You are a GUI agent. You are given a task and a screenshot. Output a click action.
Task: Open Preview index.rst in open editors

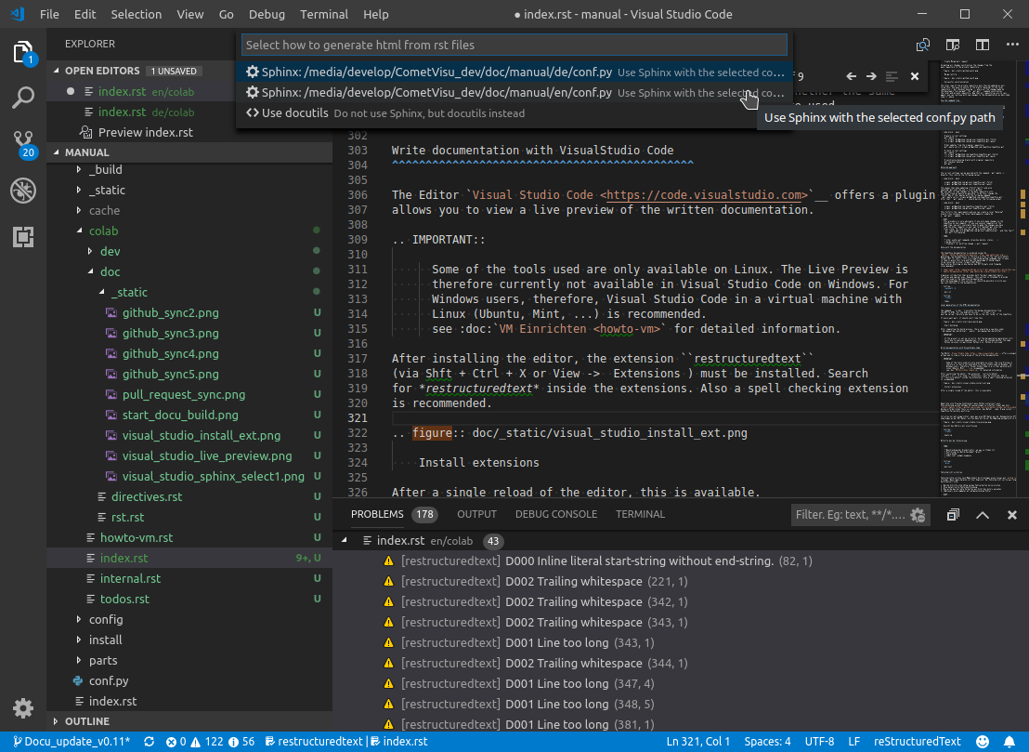coord(145,132)
